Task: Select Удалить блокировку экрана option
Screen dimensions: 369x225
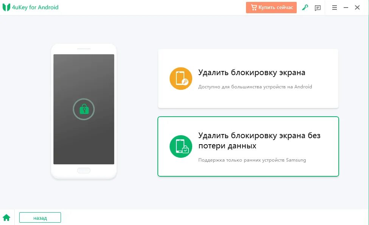Action: (248, 79)
